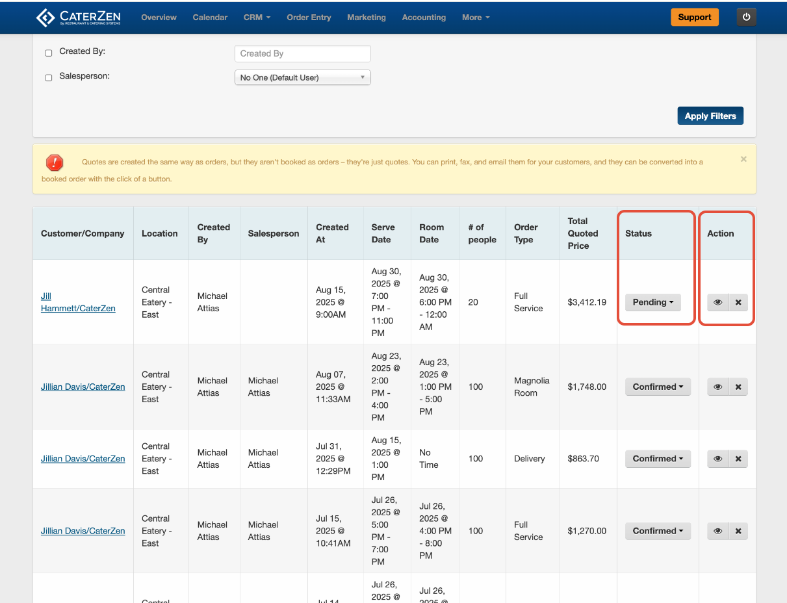The height and width of the screenshot is (603, 787).
Task: Open Jillian Davis link for $1,270.00 quote
Action: coord(83,531)
